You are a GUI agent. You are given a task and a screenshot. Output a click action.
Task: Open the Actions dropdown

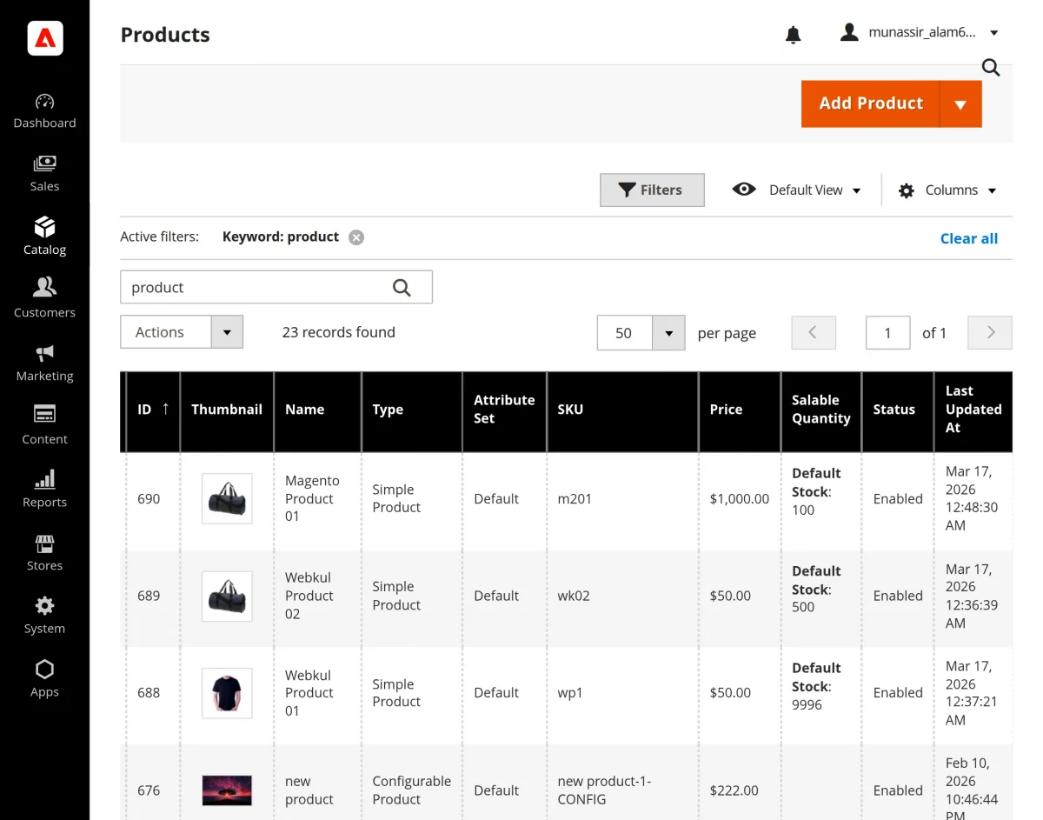(x=182, y=332)
